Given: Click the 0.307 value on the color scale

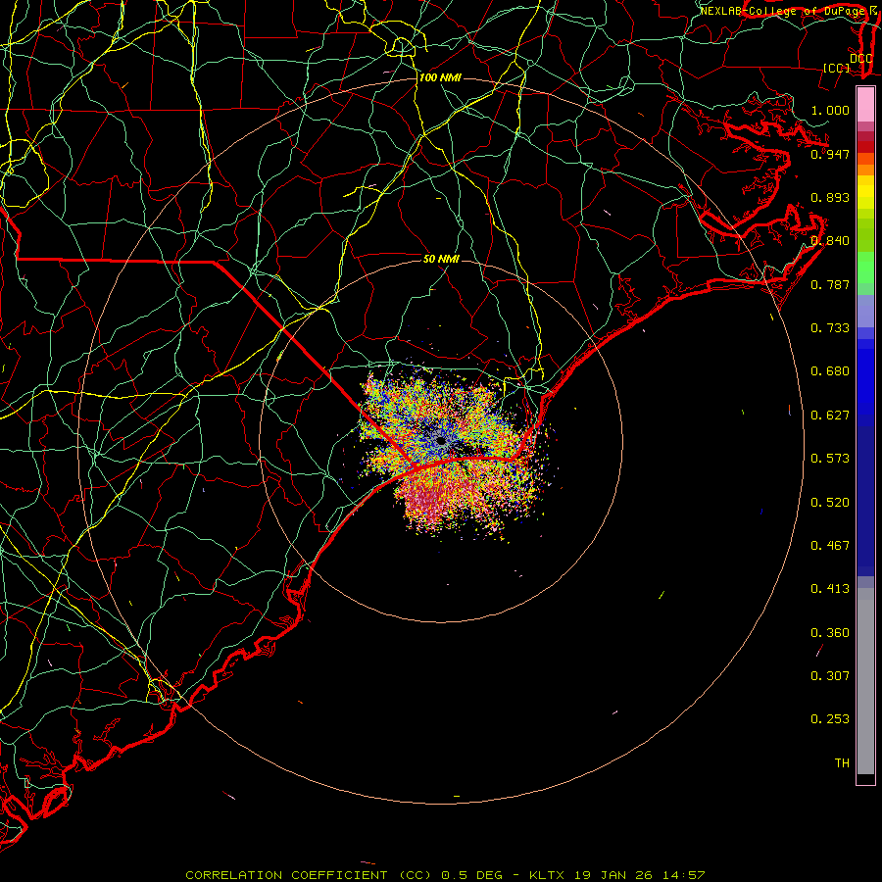Looking at the screenshot, I should (x=830, y=676).
